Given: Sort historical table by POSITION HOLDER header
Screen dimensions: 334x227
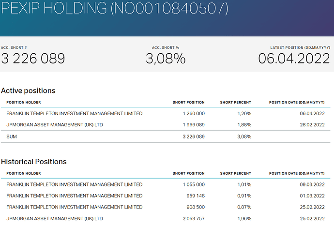Looking at the screenshot, I should (24, 173).
